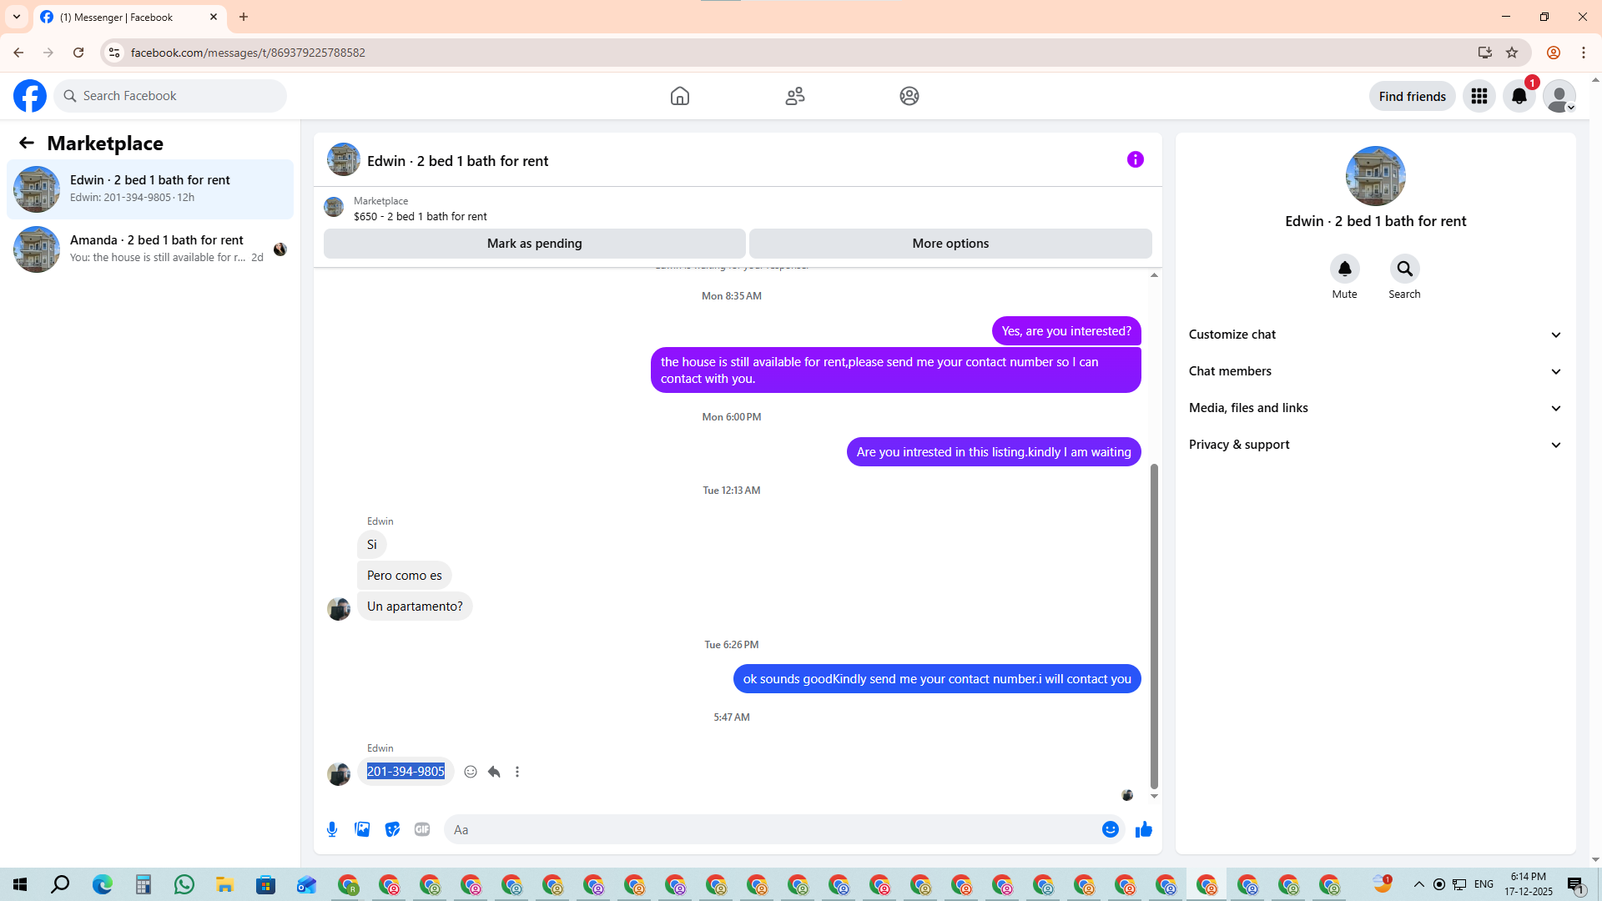Image resolution: width=1602 pixels, height=901 pixels.
Task: Open the emoji picker in the message box
Action: coord(1110,829)
